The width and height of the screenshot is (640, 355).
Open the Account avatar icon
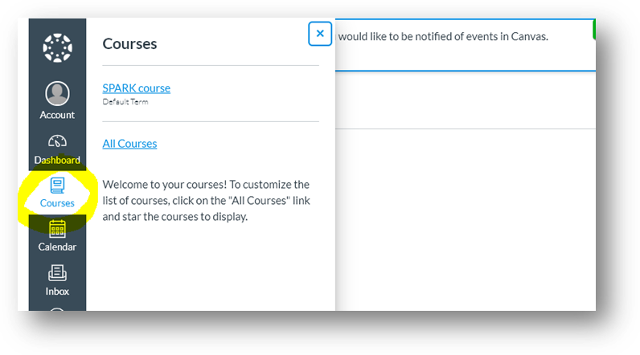coord(57,94)
